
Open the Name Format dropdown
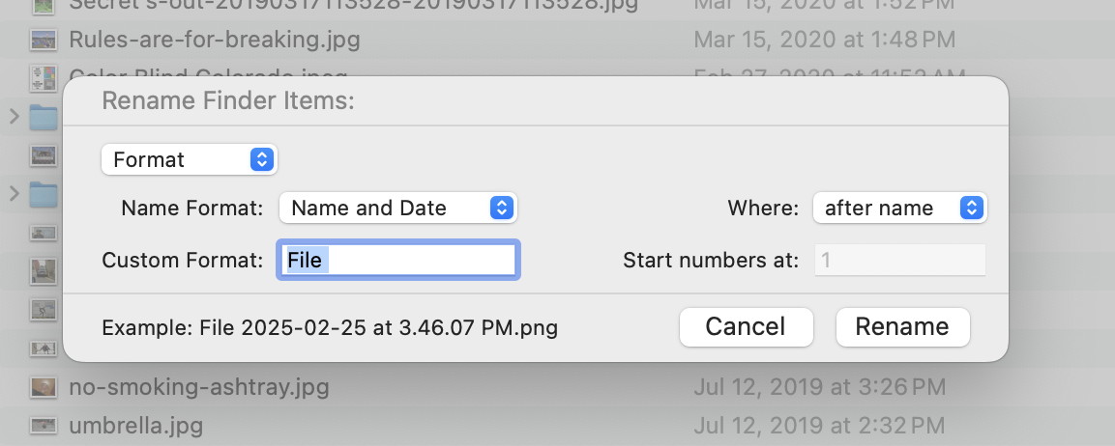[x=398, y=209]
